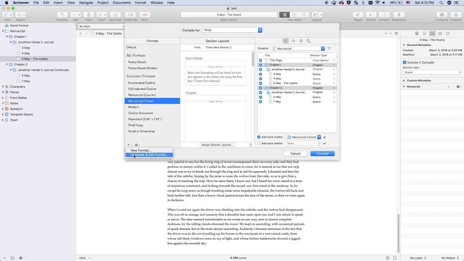Expand the Characters folder in binder

point(3,87)
